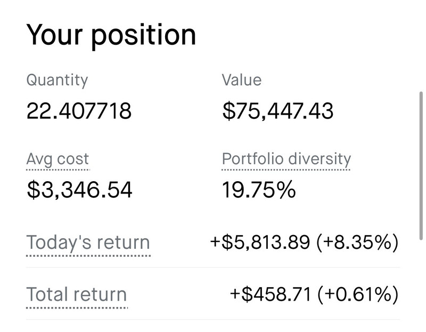Click the Avg cost info label

pos(58,159)
